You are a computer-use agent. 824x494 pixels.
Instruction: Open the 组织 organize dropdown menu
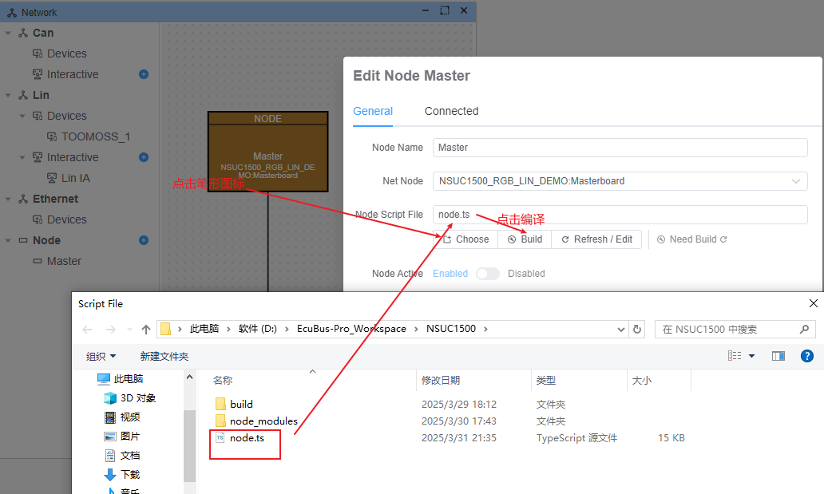point(101,356)
